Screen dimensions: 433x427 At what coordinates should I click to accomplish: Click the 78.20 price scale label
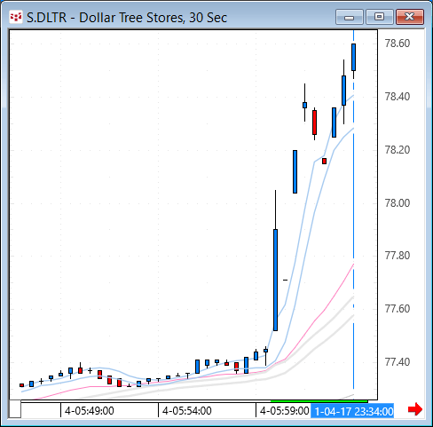(398, 150)
